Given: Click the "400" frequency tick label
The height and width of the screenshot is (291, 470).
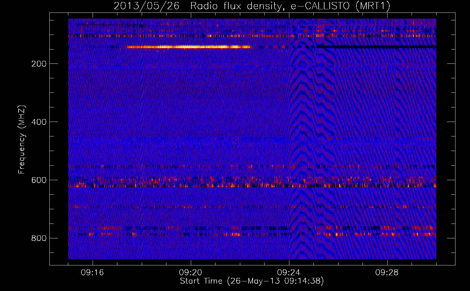Looking at the screenshot, I should tap(39, 122).
